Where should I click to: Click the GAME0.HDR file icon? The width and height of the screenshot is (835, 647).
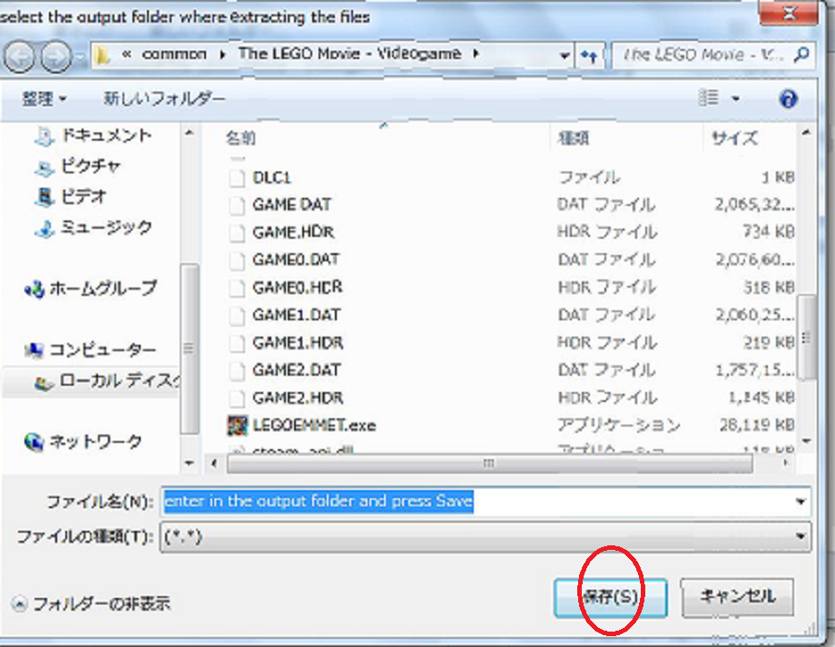click(237, 288)
